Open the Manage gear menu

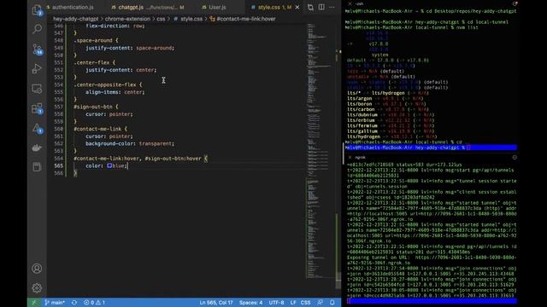(x=37, y=288)
